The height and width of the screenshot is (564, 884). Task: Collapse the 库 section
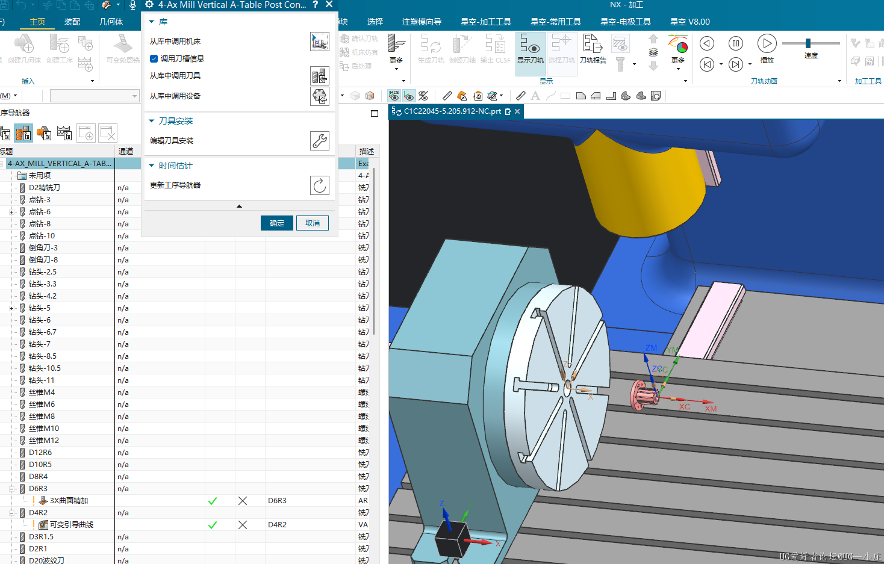(x=152, y=22)
